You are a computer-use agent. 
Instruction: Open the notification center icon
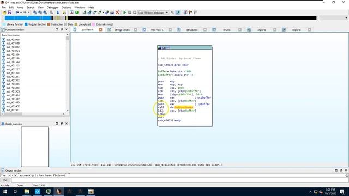pos(342,192)
